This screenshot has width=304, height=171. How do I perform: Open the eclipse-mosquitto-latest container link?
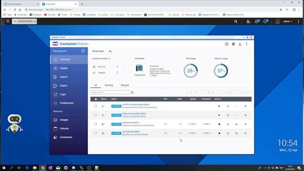coord(134,114)
